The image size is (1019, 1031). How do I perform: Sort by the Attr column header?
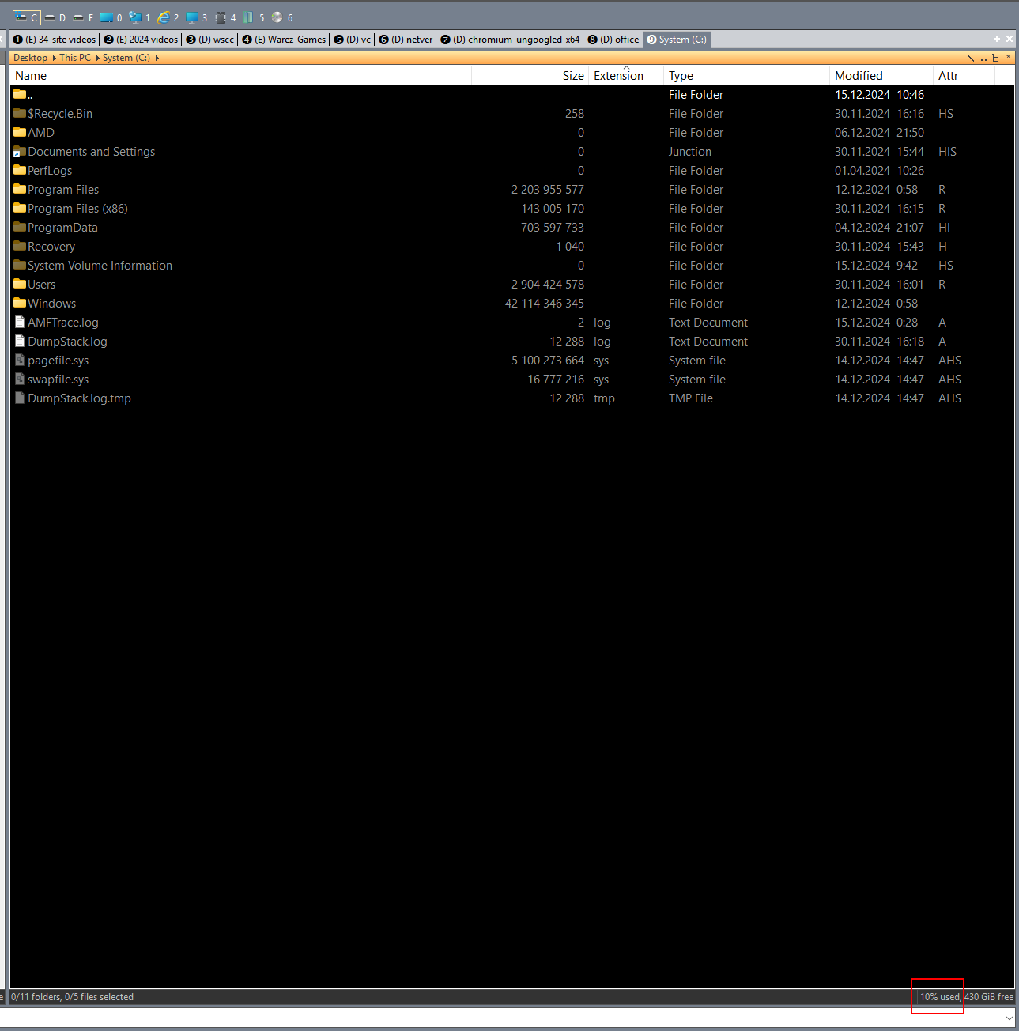click(x=964, y=76)
